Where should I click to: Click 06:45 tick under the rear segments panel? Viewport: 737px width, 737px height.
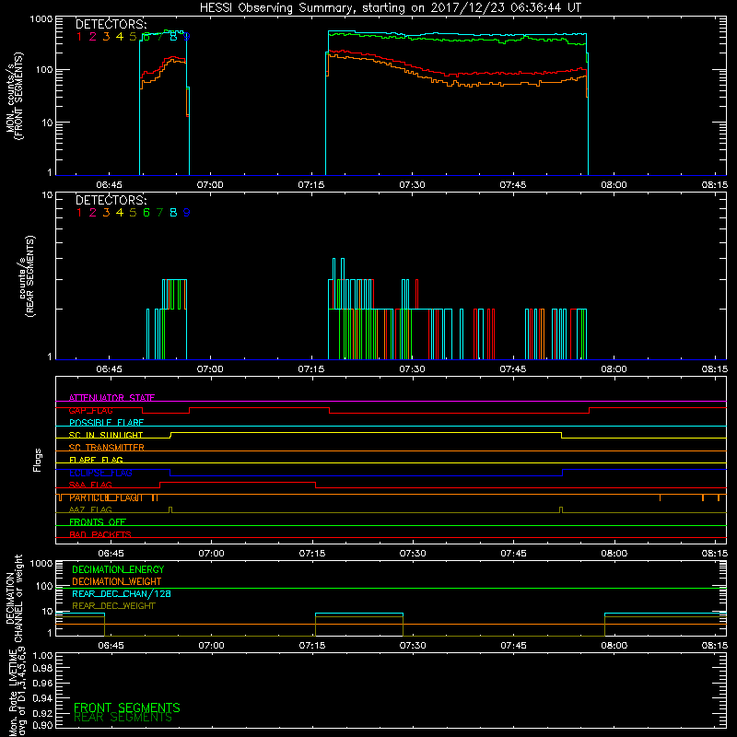(109, 369)
